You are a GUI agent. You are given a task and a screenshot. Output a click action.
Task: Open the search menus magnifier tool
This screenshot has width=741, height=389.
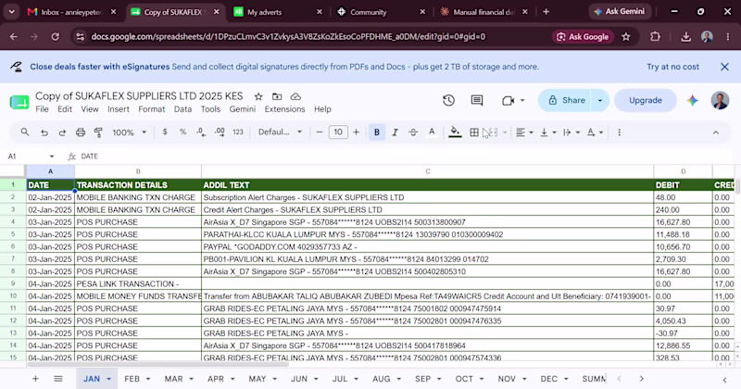25,132
